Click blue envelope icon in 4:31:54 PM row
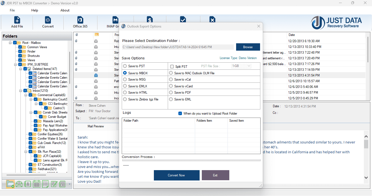Image resolution: width=372 pixels, height=196 pixels. (x=96, y=75)
